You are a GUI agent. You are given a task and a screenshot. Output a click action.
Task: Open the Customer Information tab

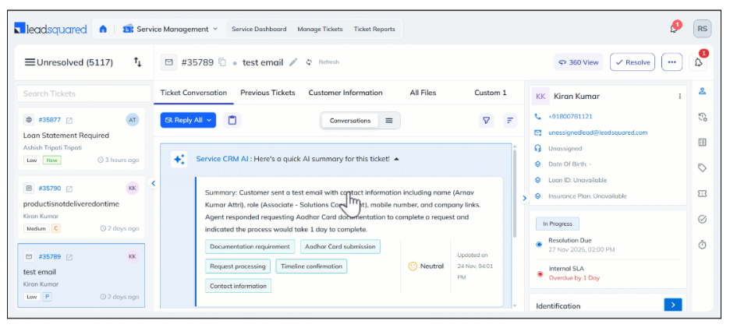[x=346, y=93]
